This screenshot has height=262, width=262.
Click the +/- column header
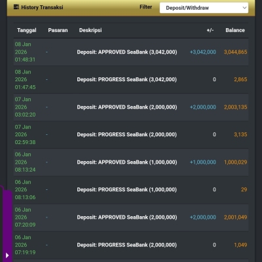coord(210,30)
